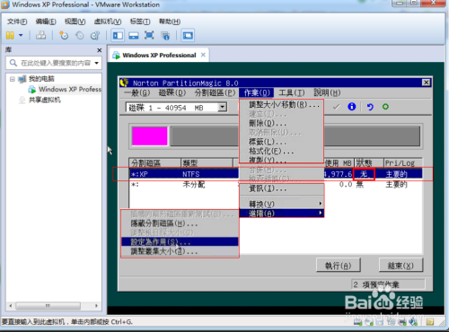The width and height of the screenshot is (449, 332).
Task: Collapse the 我的电脑 tree node
Action: (13, 79)
